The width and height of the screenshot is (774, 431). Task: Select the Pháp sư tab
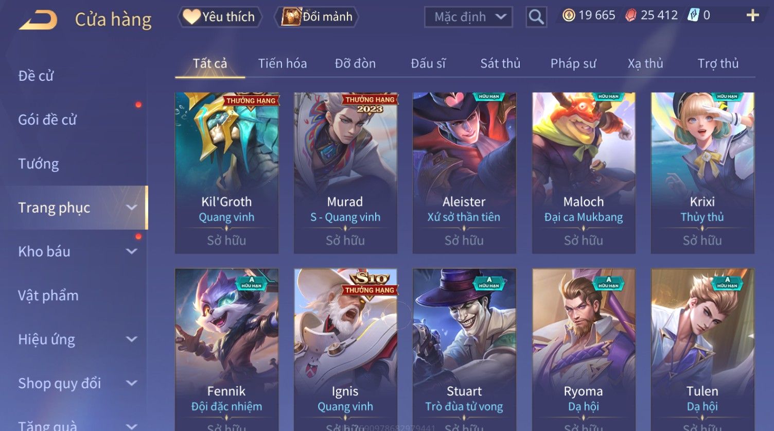pyautogui.click(x=573, y=63)
